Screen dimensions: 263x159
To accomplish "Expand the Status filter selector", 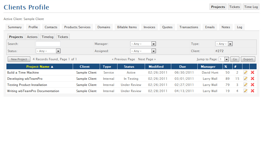I will point(48,51).
